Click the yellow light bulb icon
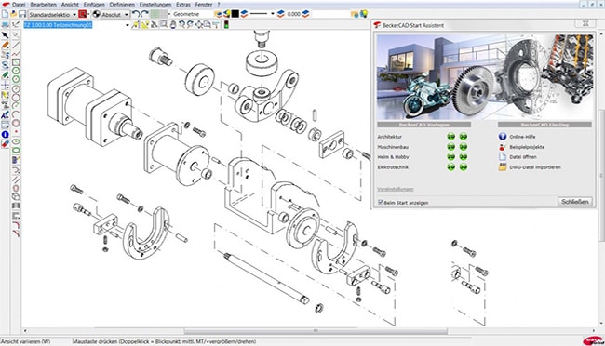The image size is (605, 346). point(363,14)
